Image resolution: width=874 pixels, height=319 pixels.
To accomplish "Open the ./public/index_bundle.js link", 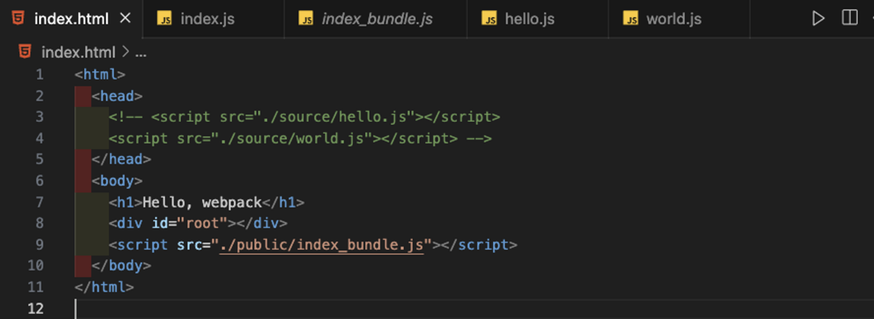I will pos(321,245).
